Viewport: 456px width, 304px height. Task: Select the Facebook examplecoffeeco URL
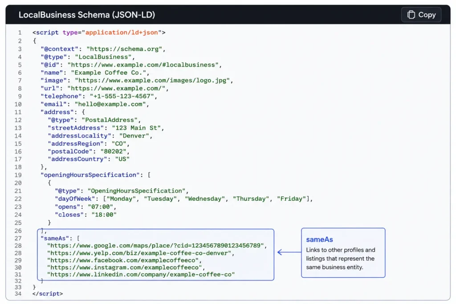(123, 260)
